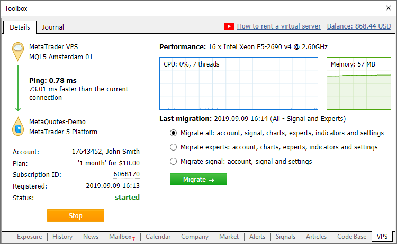
Task: Click the CPU usage graph
Action: [239, 83]
